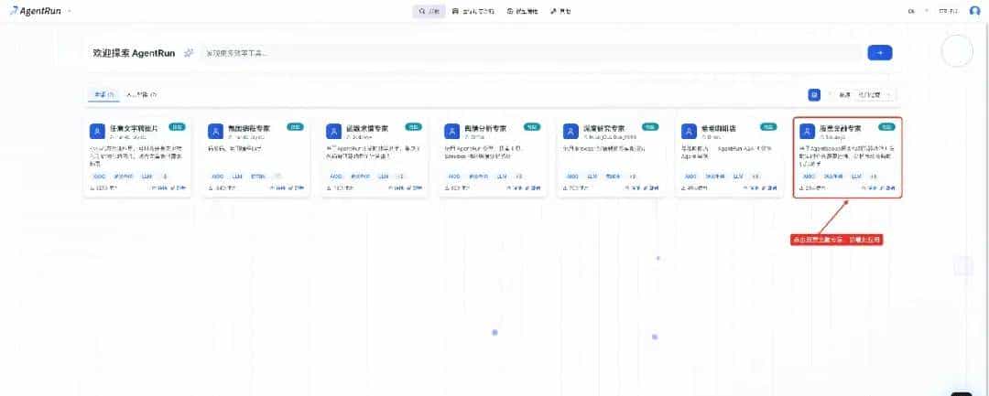Select the highlighted explore tab with magnifier icon

[429, 11]
